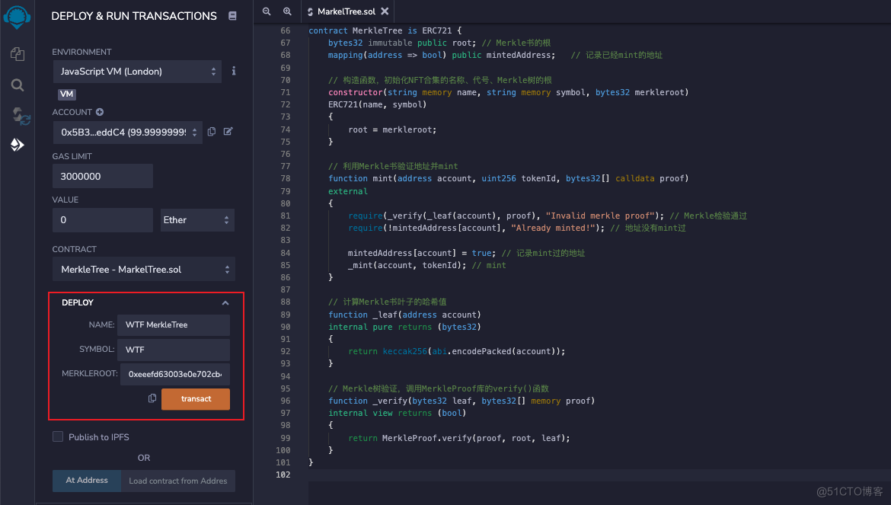Add a new account with plus icon
Viewport: 891px width, 505px height.
tap(100, 112)
